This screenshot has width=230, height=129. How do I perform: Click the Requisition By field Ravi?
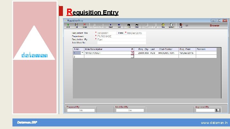[x=122, y=39]
